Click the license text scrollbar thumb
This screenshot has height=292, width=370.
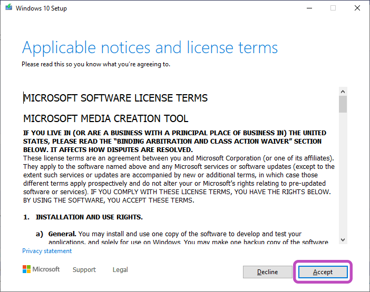343,104
